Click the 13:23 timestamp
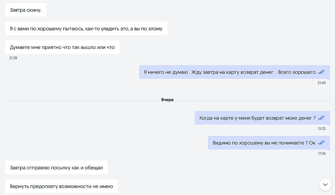The height and width of the screenshot is (195, 335). (321, 129)
